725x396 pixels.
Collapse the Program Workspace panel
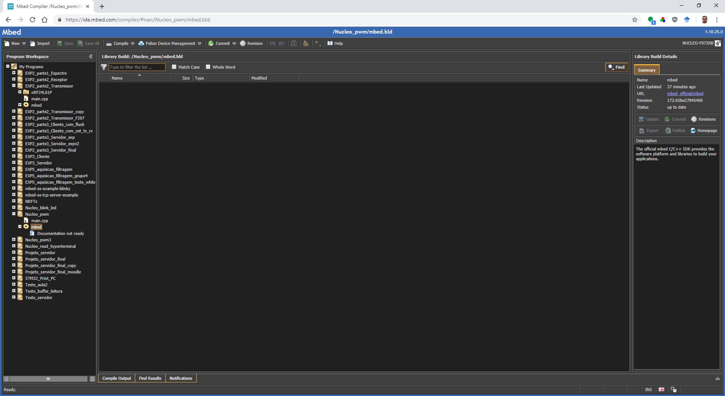pos(91,57)
